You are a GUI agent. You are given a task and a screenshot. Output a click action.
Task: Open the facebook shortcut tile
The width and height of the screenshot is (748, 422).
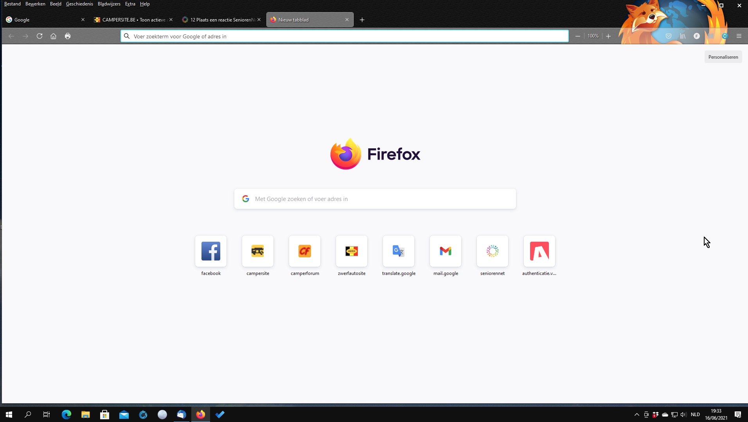pyautogui.click(x=211, y=251)
